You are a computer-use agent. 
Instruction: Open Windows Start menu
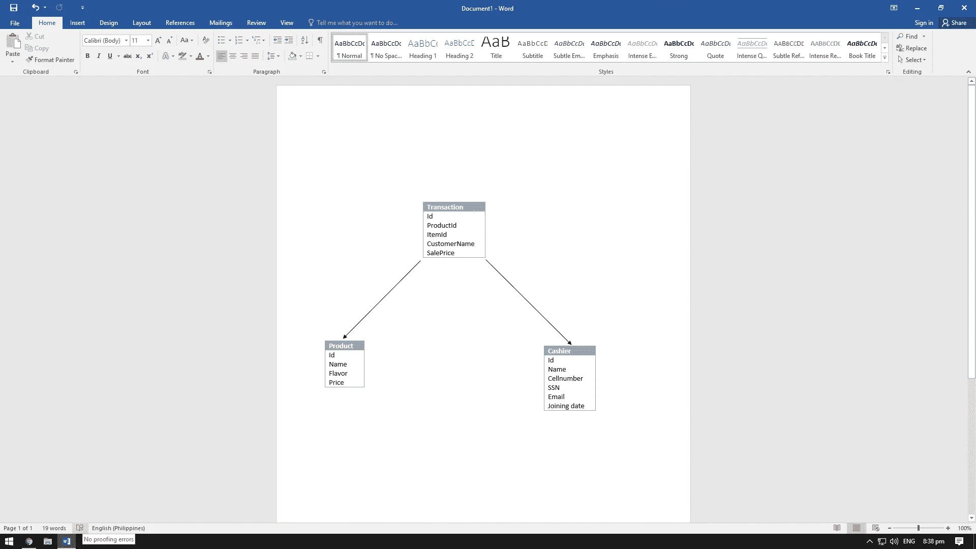[9, 541]
